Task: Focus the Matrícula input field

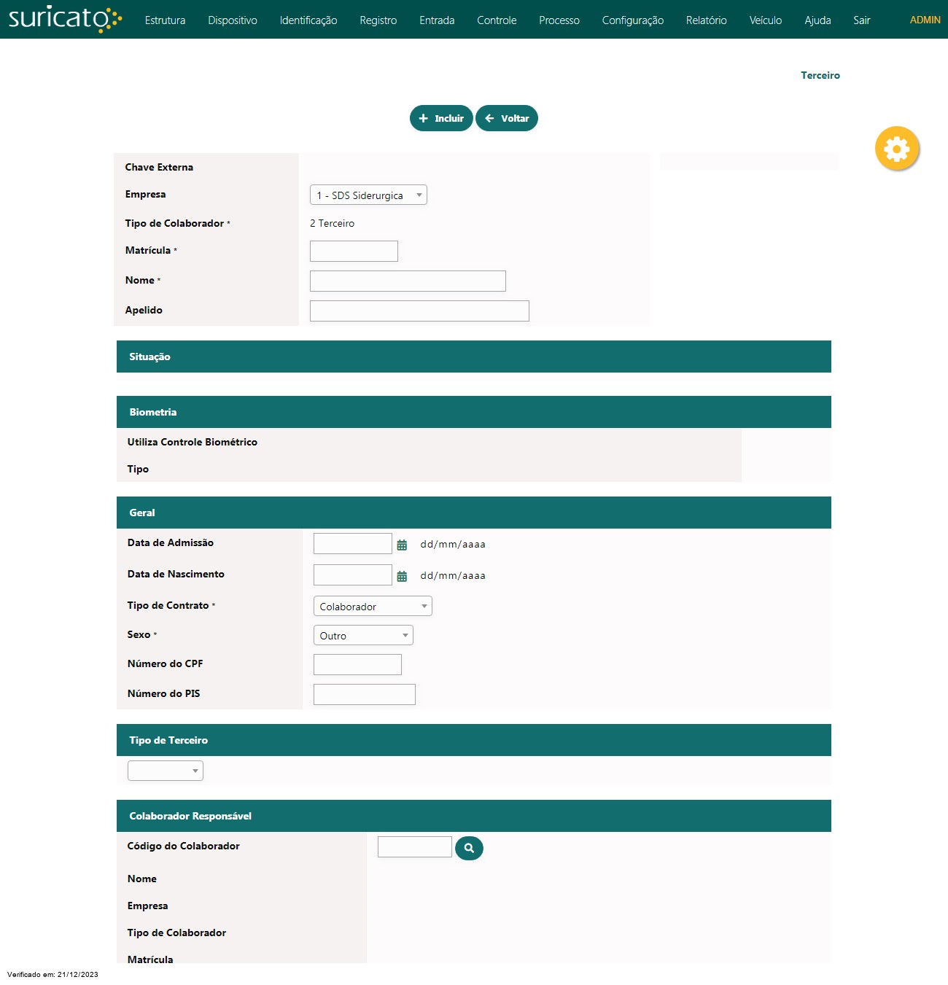Action: point(354,251)
